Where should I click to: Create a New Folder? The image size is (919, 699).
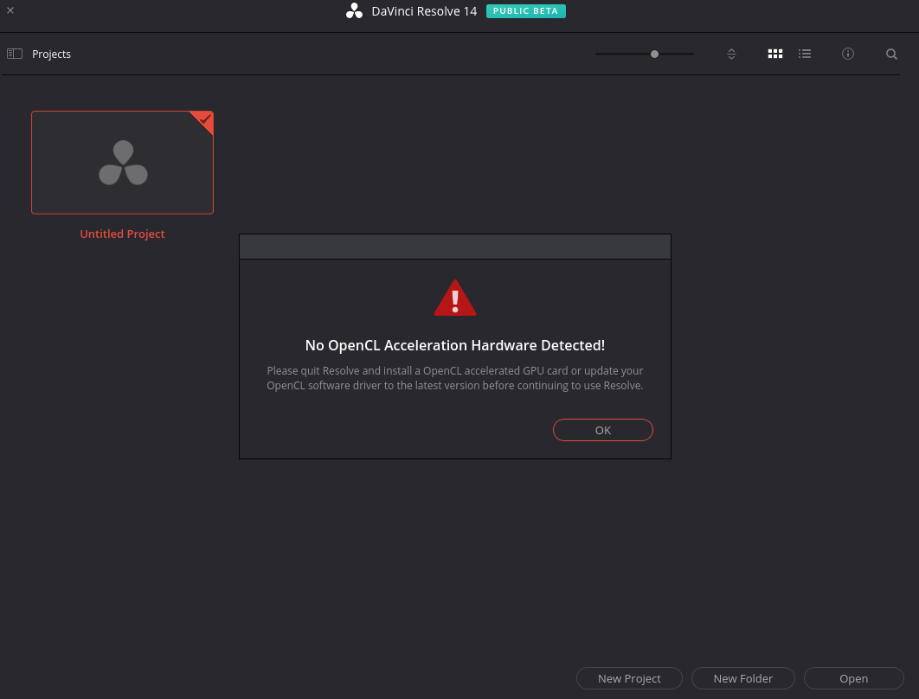(x=743, y=678)
